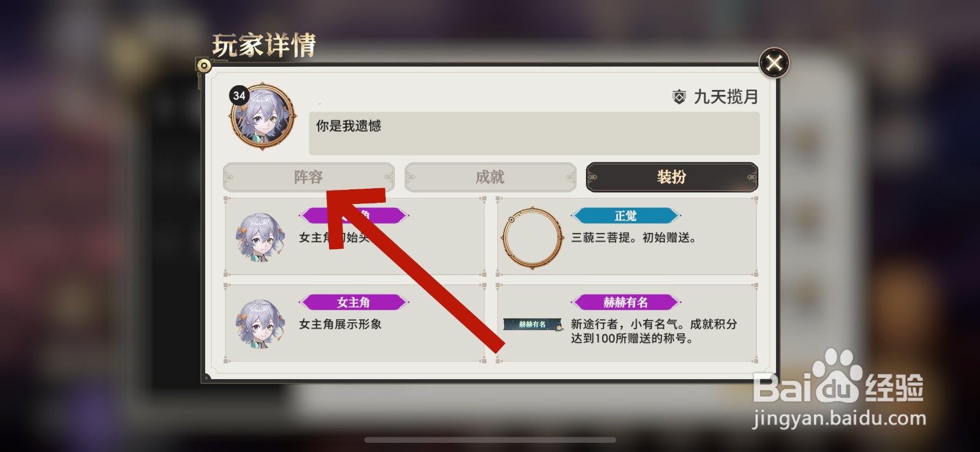Select the 装扮 outfit tab
This screenshot has width=980, height=452.
point(672,177)
